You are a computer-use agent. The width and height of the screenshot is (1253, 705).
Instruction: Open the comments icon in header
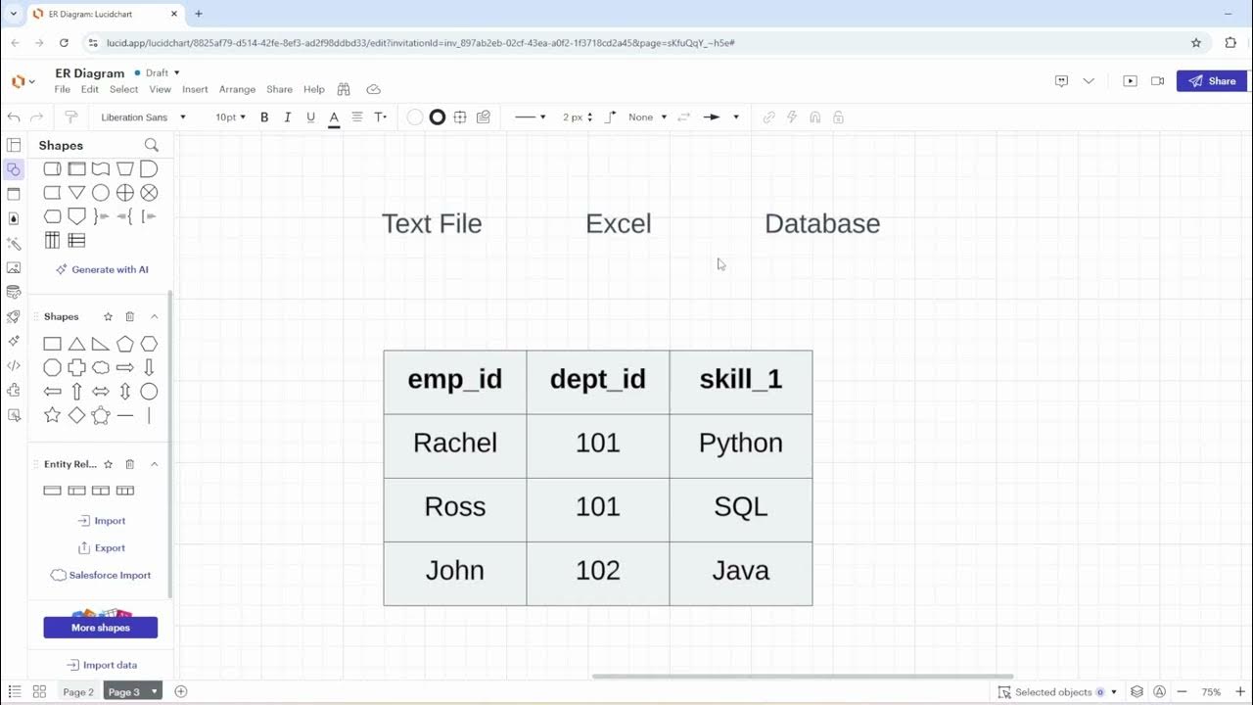tap(1061, 81)
